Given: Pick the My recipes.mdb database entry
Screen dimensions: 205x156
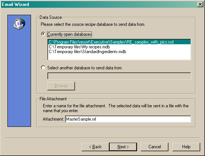Looking at the screenshot, I should click(x=119, y=47).
